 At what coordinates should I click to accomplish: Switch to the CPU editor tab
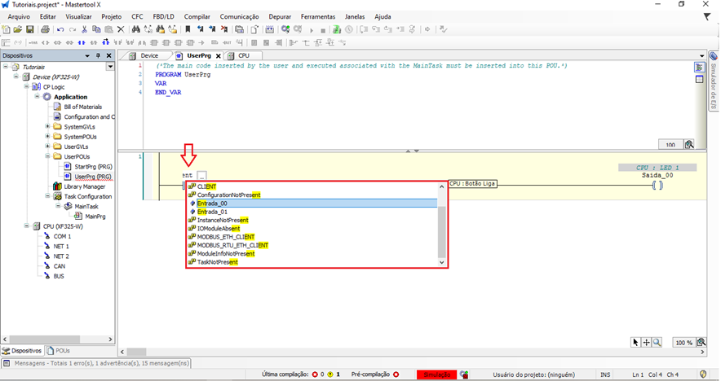244,55
